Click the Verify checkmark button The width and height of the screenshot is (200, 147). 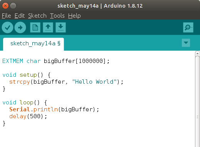(7, 27)
